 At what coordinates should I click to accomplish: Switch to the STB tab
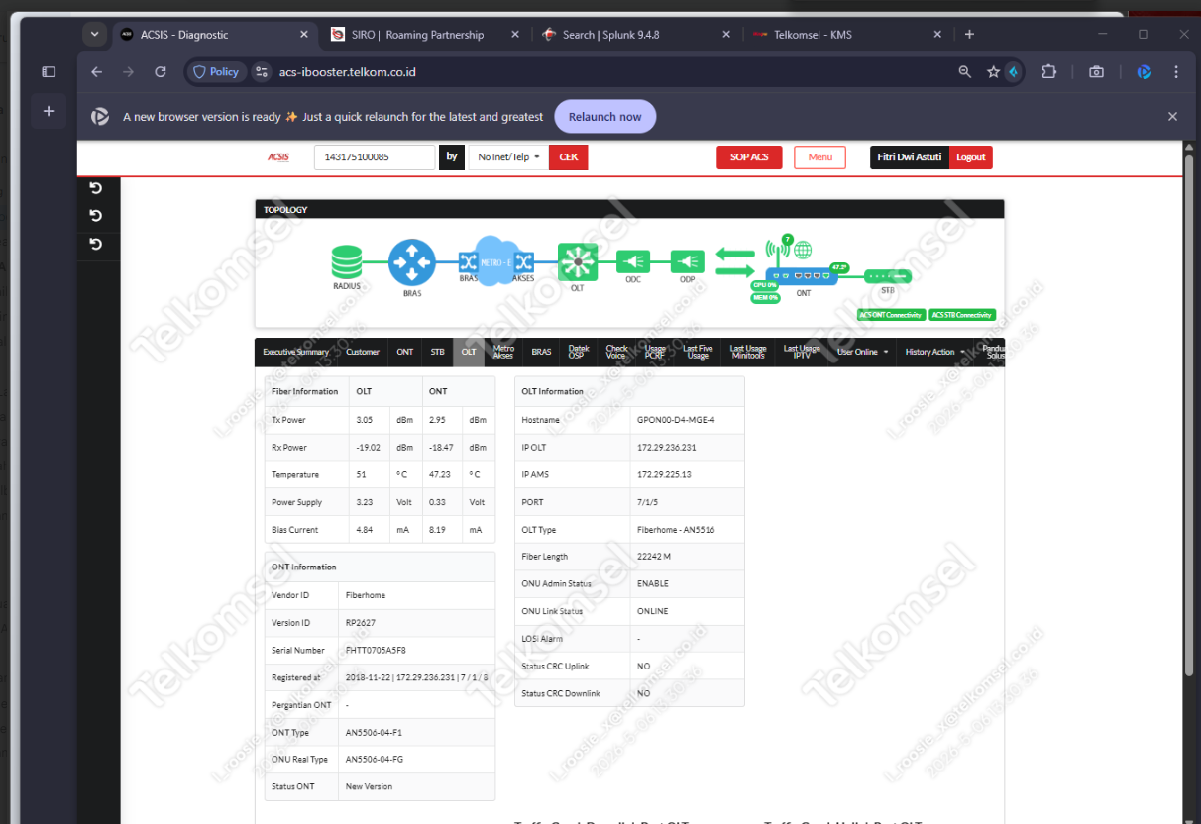pos(437,352)
